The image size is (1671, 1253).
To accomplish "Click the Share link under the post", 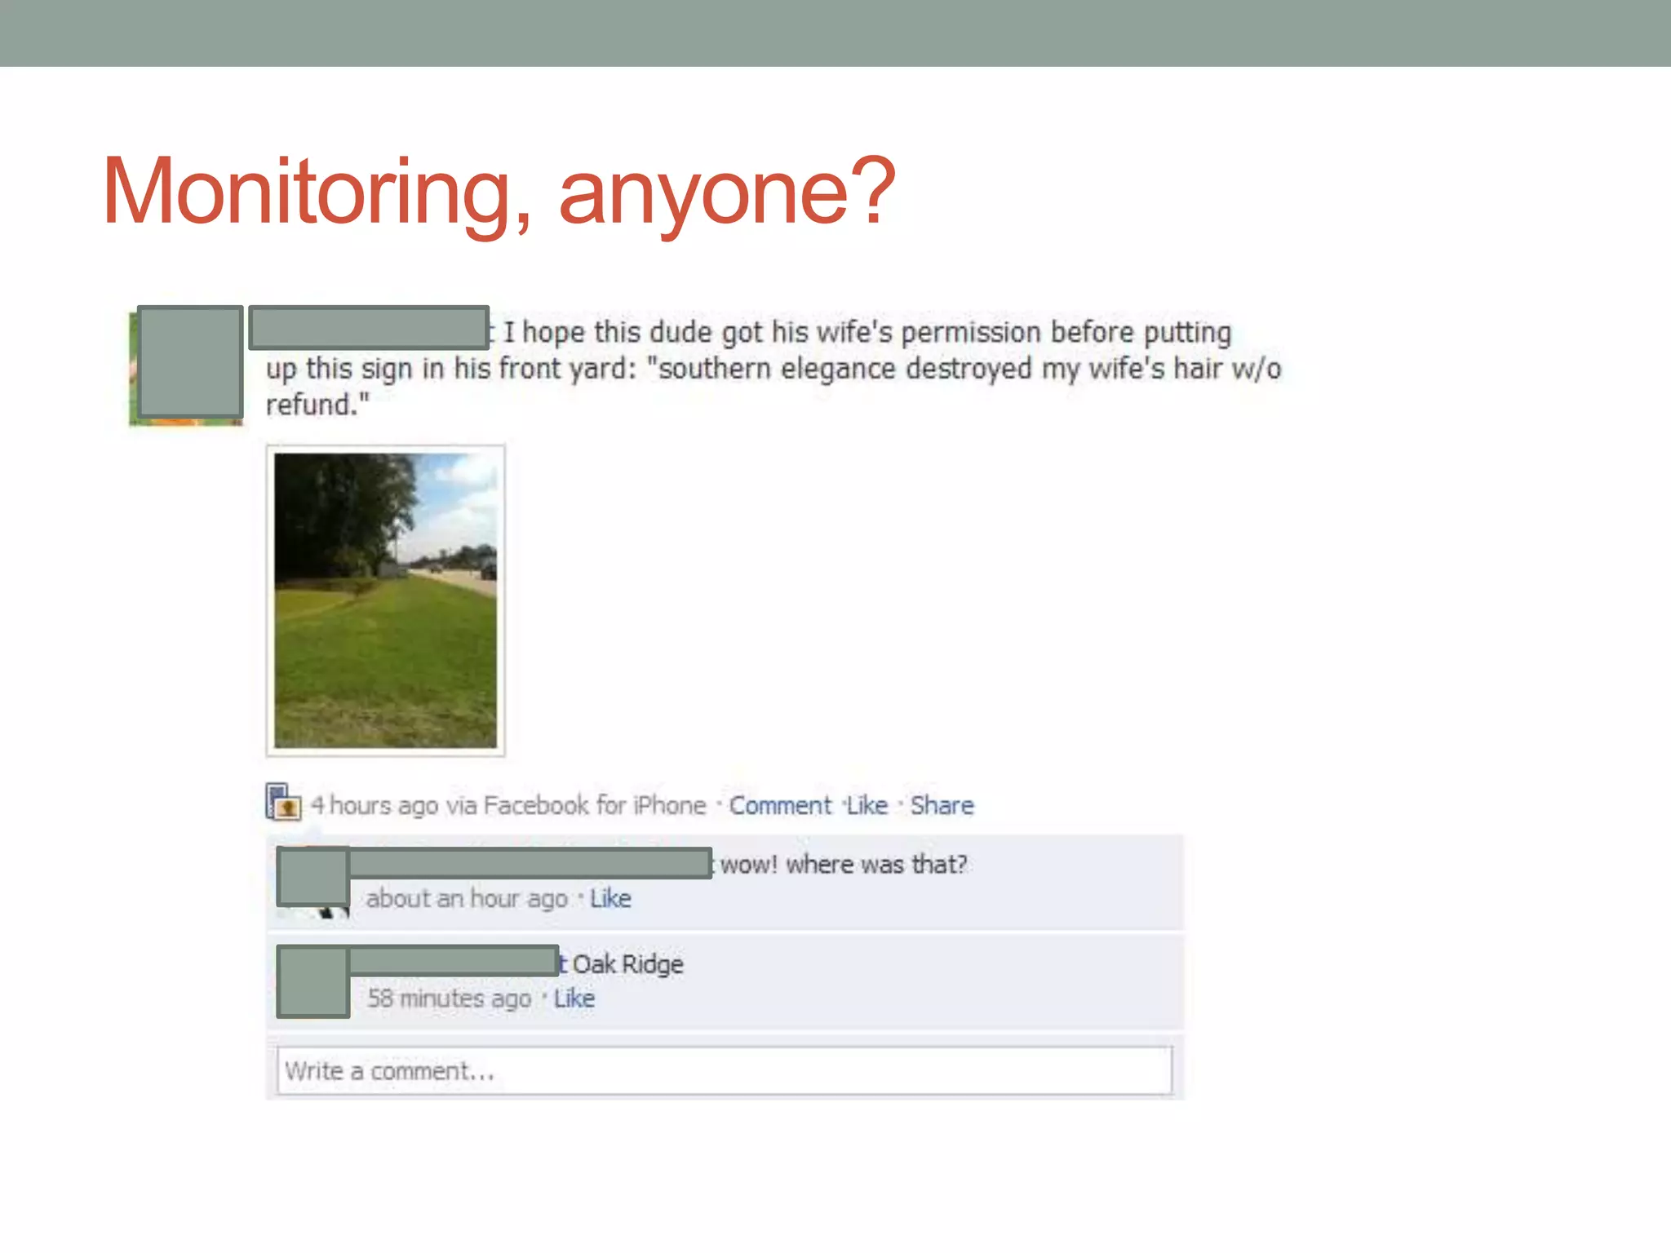I will pyautogui.click(x=942, y=806).
